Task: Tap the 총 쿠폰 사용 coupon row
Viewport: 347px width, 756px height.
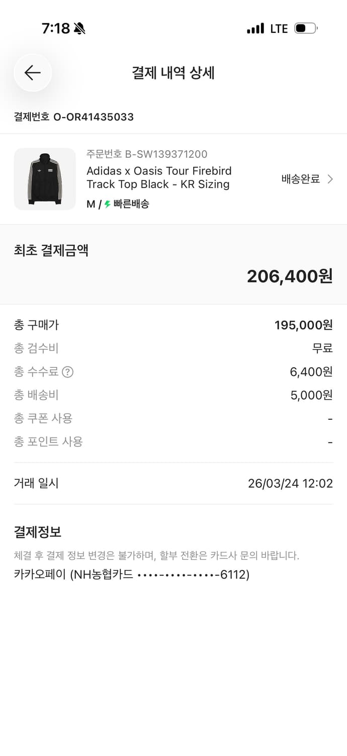Action: [x=43, y=419]
